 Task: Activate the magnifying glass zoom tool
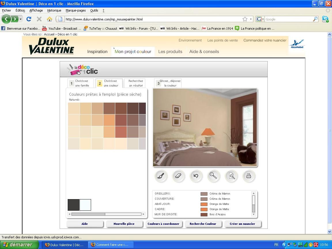click(x=213, y=176)
